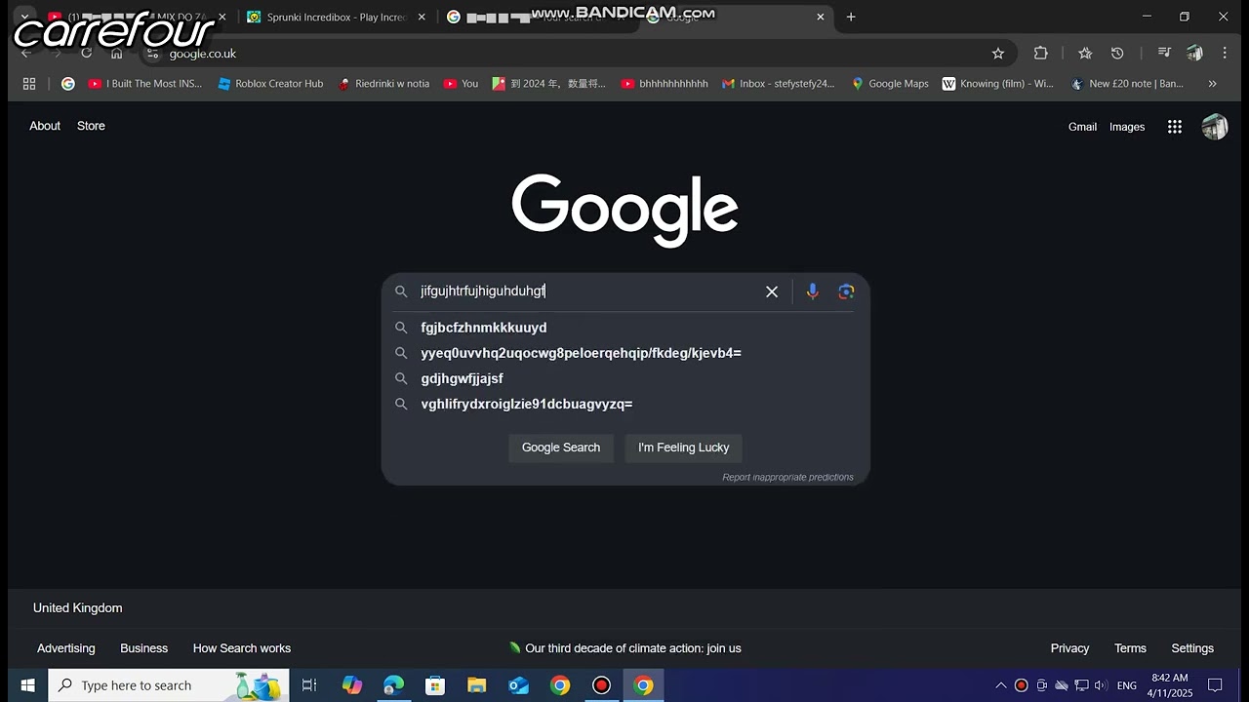Open the Google account profile picture
The height and width of the screenshot is (702, 1249).
click(1215, 127)
